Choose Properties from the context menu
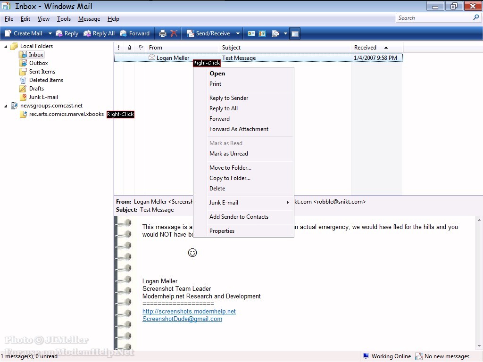Screen dimensions: 483x362 (x=243, y=231)
